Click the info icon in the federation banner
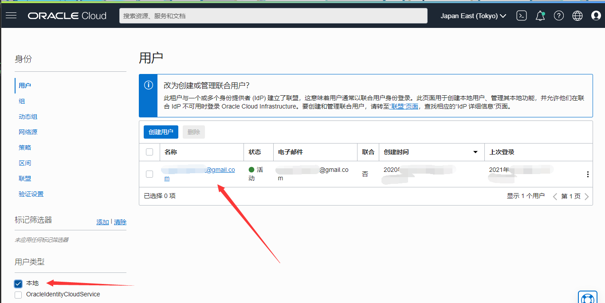 tap(148, 85)
